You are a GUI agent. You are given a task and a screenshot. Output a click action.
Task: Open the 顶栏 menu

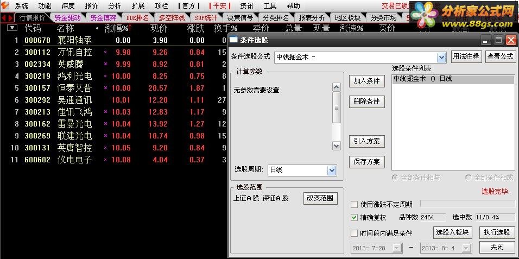pos(162,5)
